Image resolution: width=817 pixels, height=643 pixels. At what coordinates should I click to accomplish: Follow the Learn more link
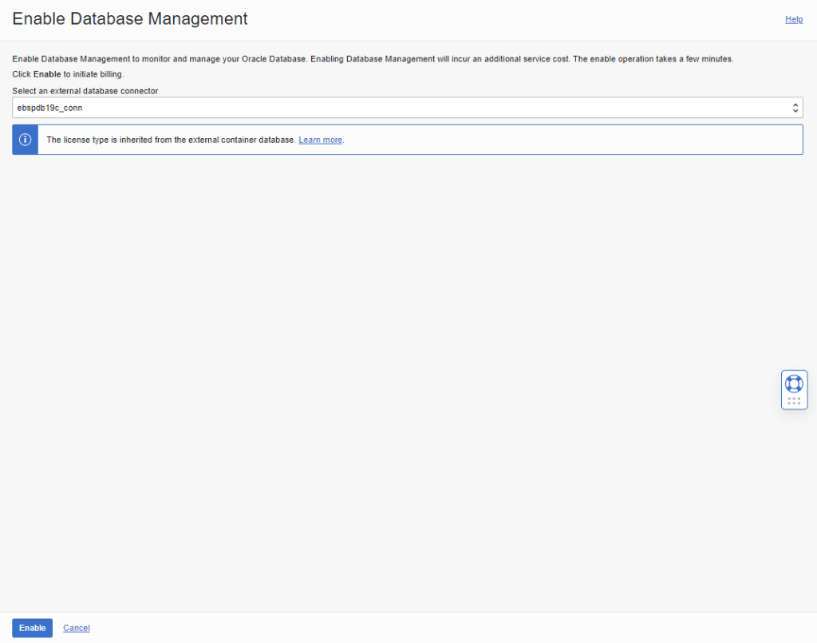pos(320,140)
